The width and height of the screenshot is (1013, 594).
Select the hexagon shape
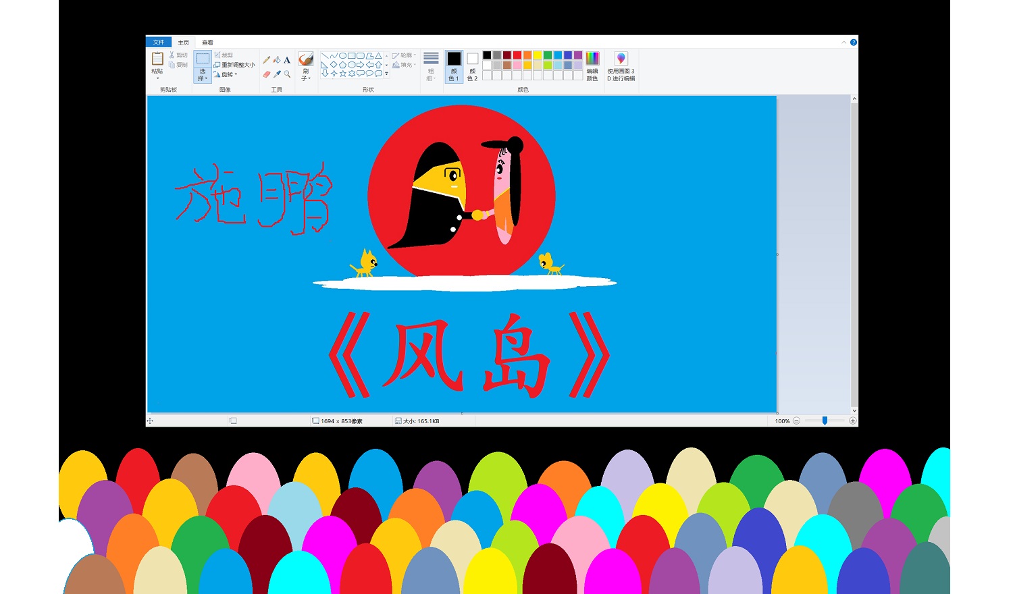coord(351,65)
